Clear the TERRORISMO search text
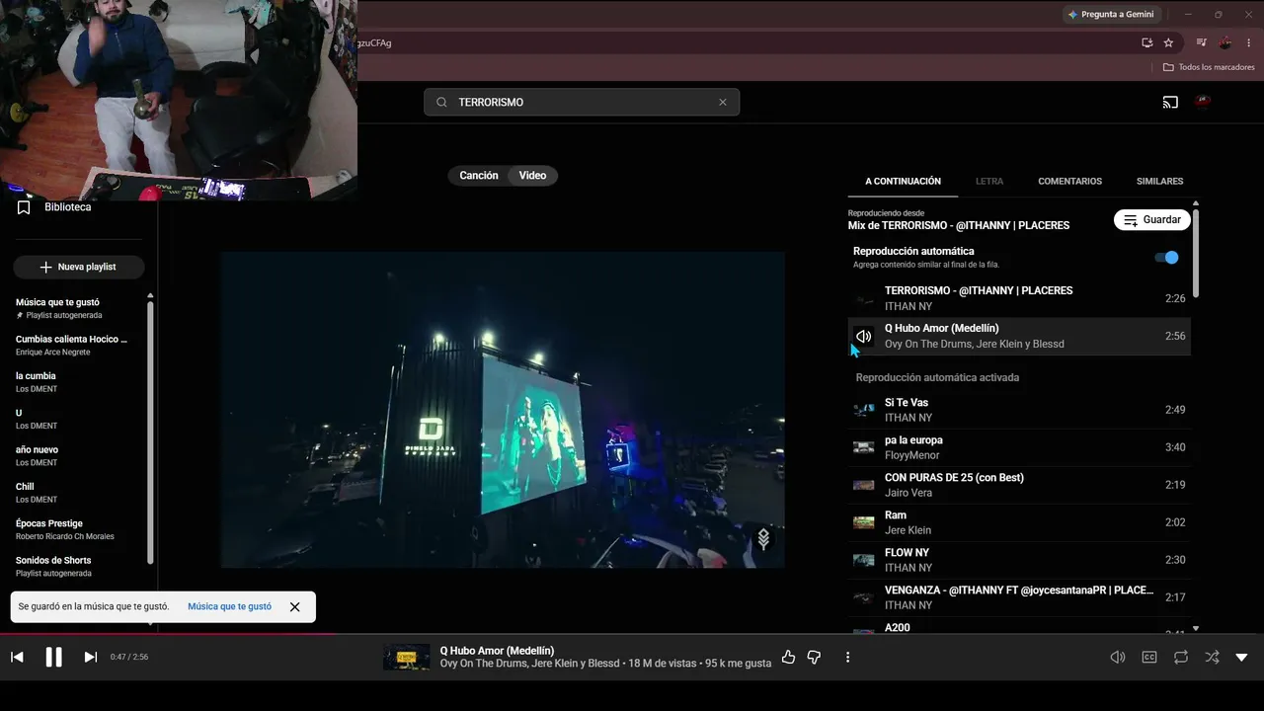Image resolution: width=1264 pixels, height=711 pixels. (x=723, y=102)
